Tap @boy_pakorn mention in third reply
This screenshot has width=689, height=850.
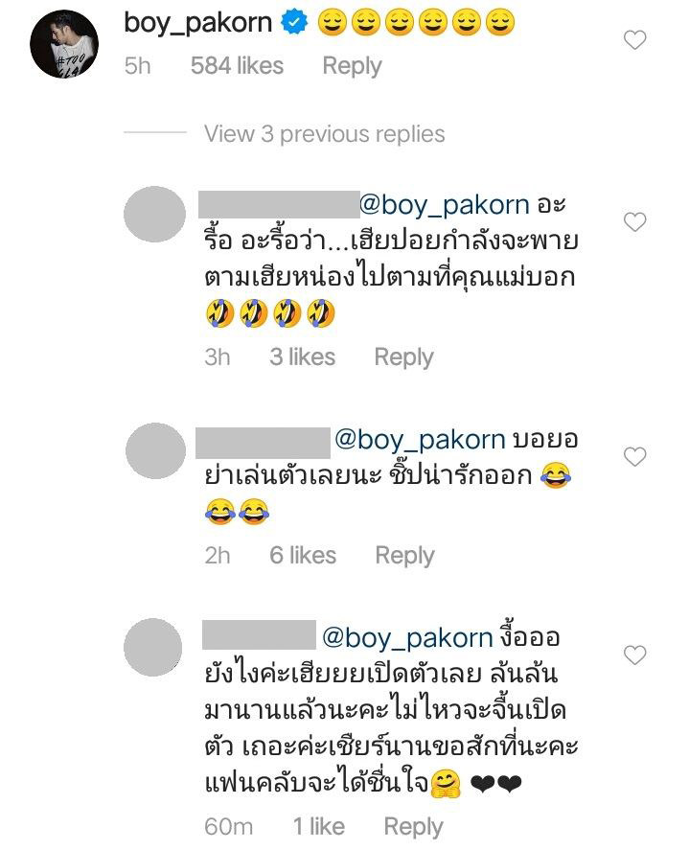pyautogui.click(x=407, y=638)
